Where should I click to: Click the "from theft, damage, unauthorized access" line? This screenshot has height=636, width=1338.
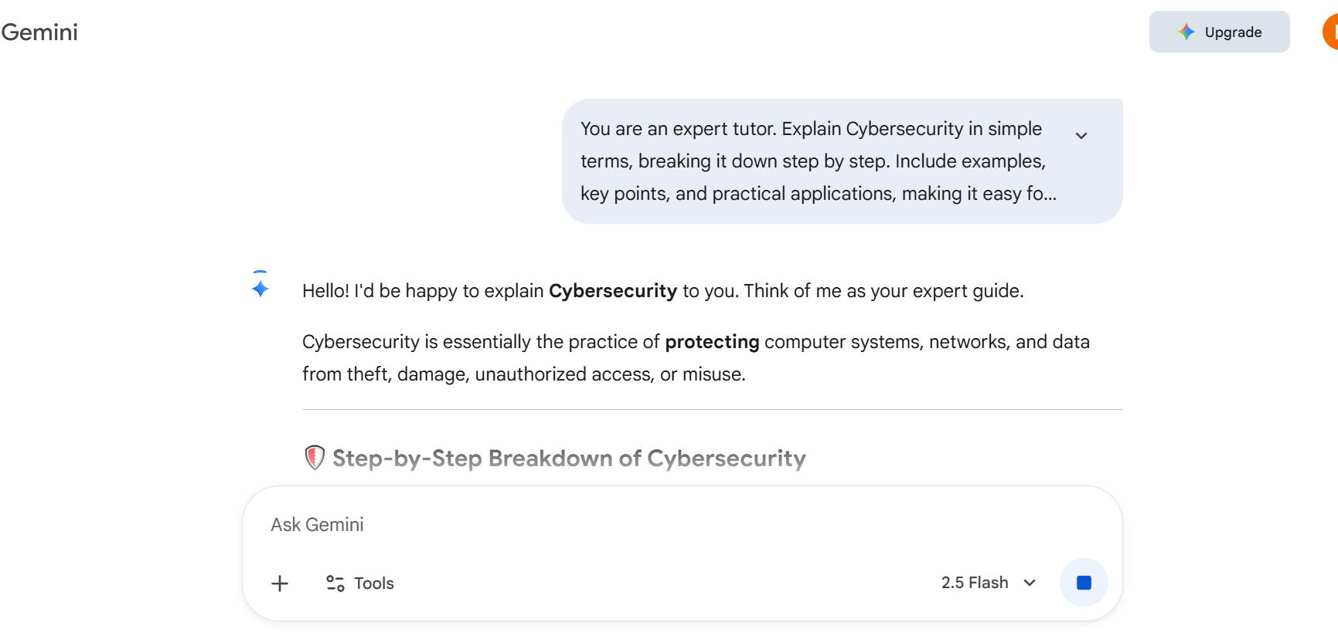(523, 374)
